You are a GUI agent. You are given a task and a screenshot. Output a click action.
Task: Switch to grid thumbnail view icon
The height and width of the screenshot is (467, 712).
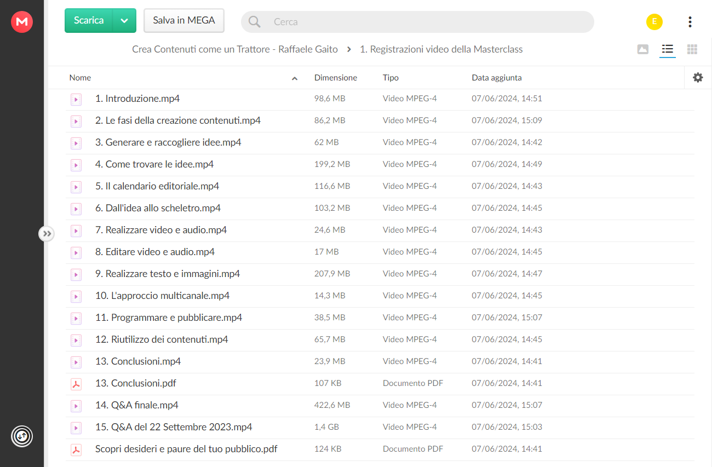pyautogui.click(x=692, y=49)
